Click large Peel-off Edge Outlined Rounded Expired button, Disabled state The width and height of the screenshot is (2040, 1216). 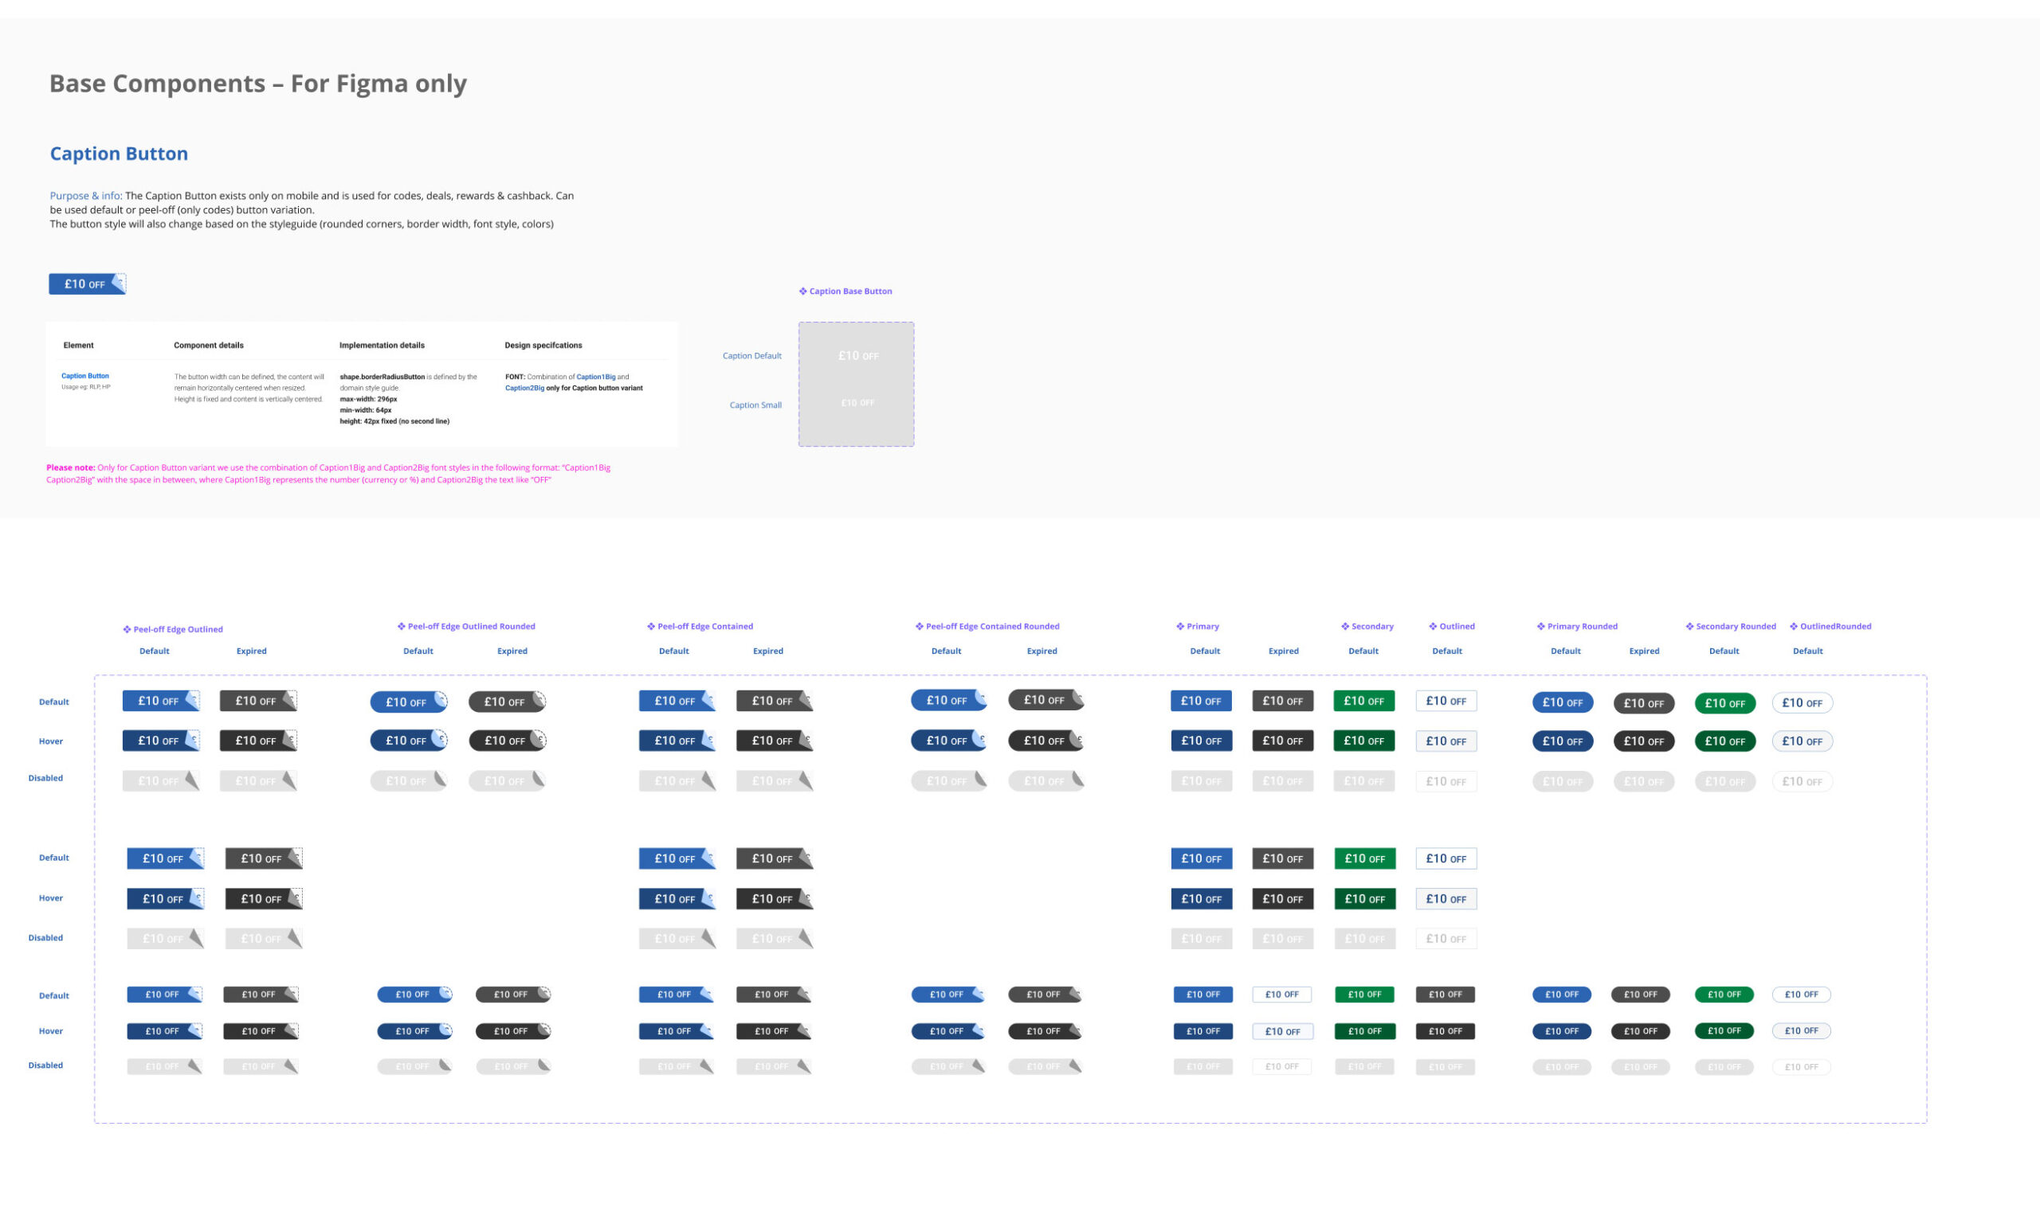click(x=507, y=780)
